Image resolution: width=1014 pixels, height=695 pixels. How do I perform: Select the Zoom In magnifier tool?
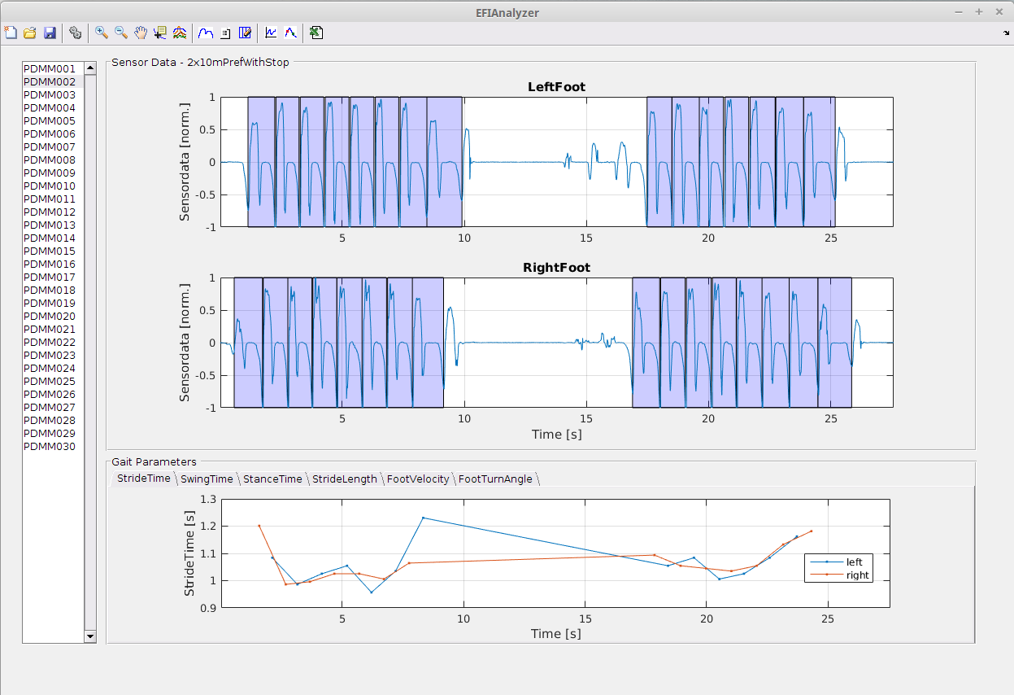click(x=102, y=33)
